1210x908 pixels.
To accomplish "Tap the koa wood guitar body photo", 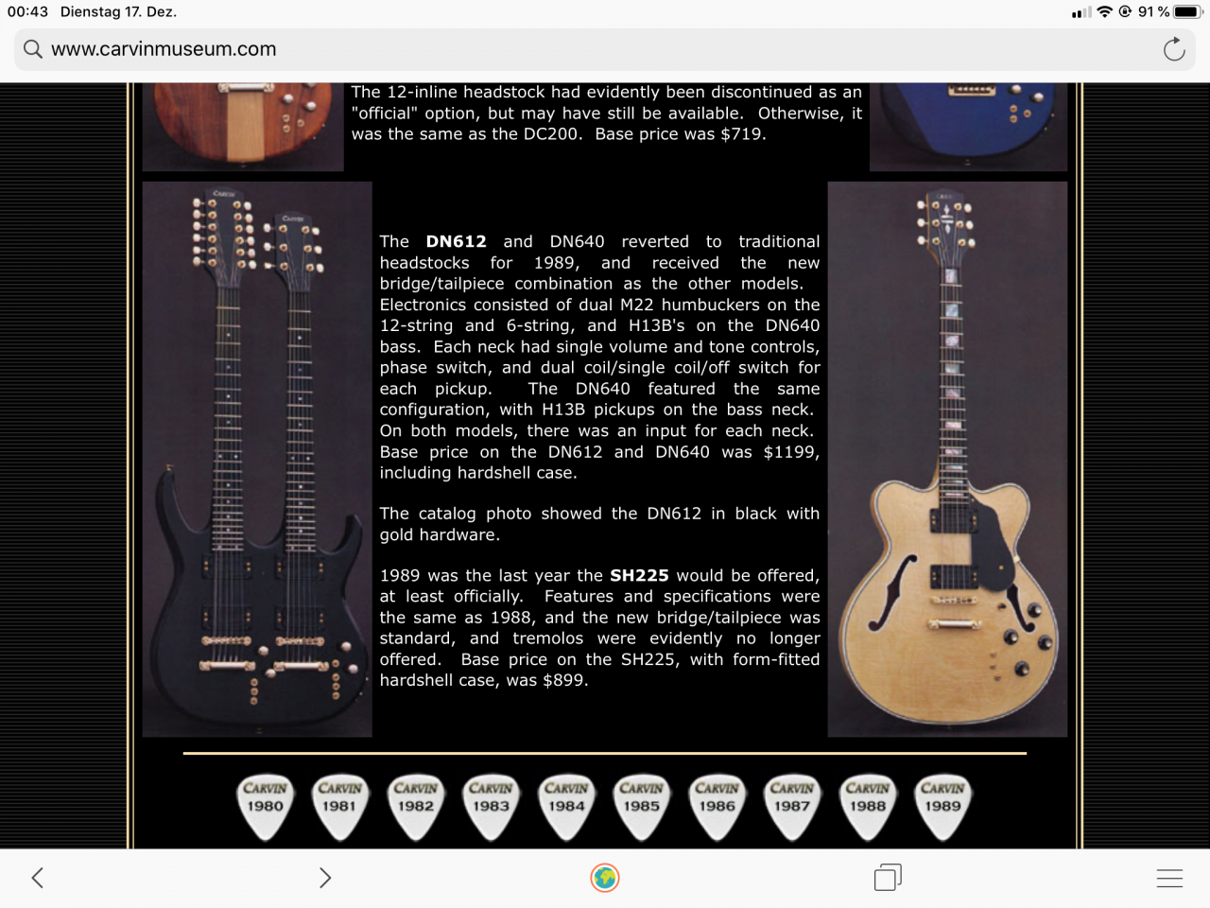I will 243,127.
